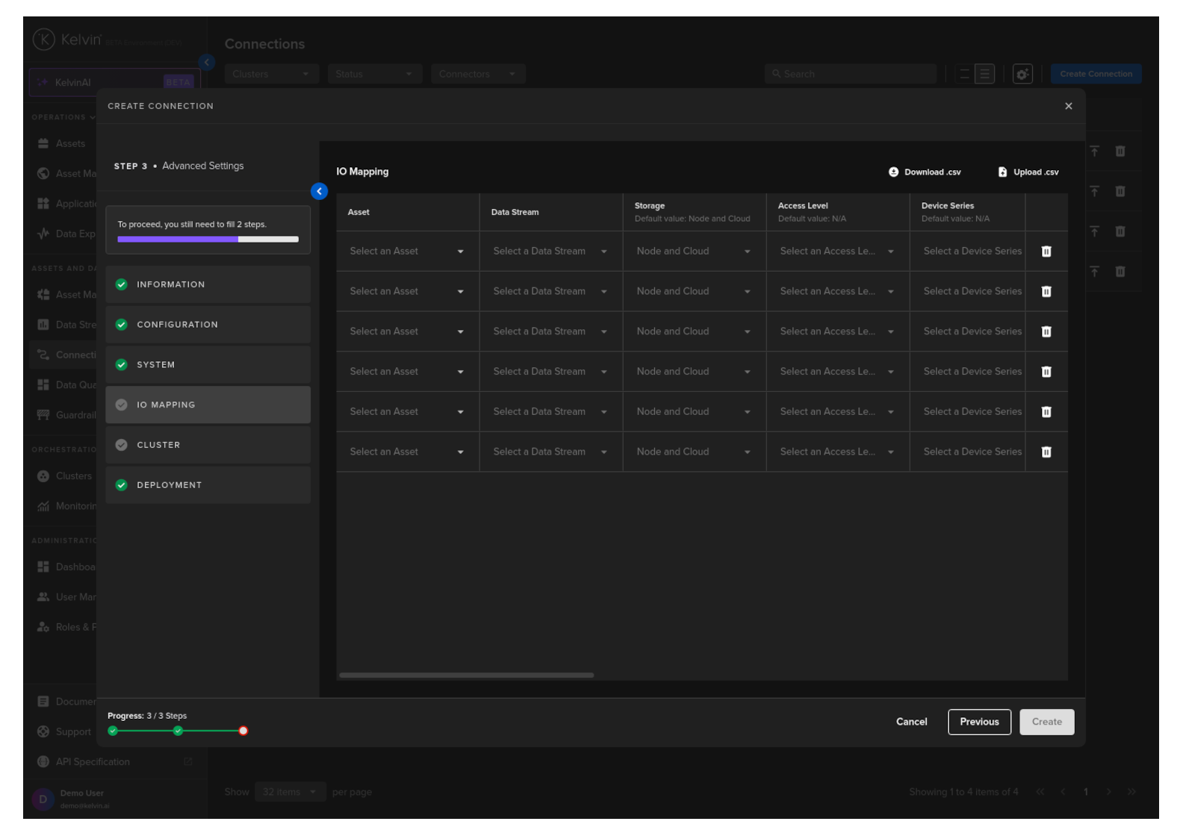The image size is (1183, 836).
Task: Delete the third IO mapping row
Action: click(1046, 331)
